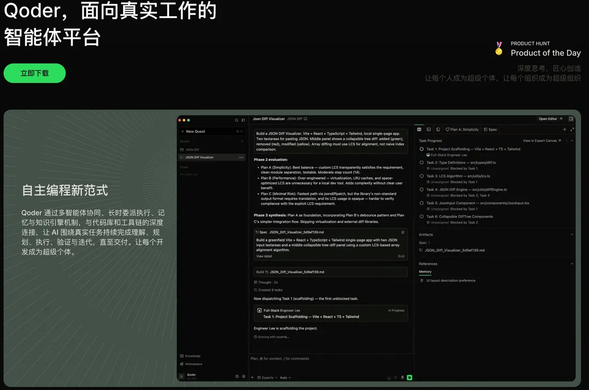Click Spec JSON_Diff_Visualizer_5d9af139.md header in chat
Screen dimensions: 589x390
(x=290, y=232)
